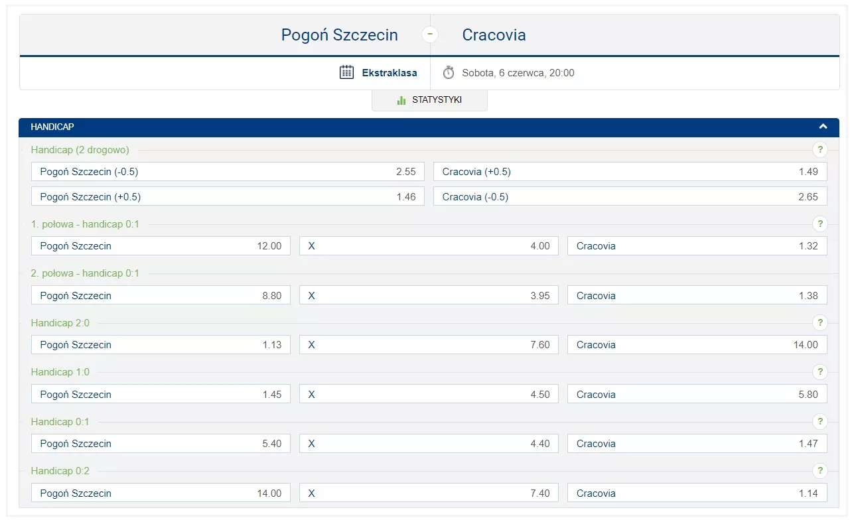
Task: Open help for Handicap 0:2
Action: [x=819, y=470]
